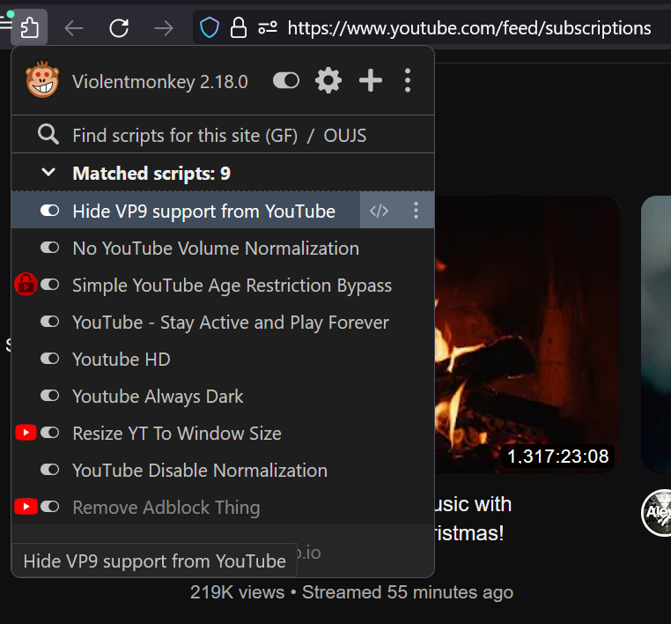
Task: Toggle Violentmonkey global enable switch
Action: pos(286,81)
